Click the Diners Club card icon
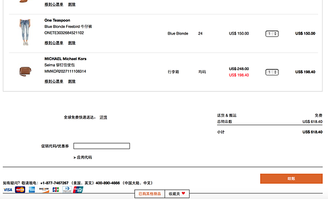This screenshot has height=199, width=328. pyautogui.click(x=67, y=190)
